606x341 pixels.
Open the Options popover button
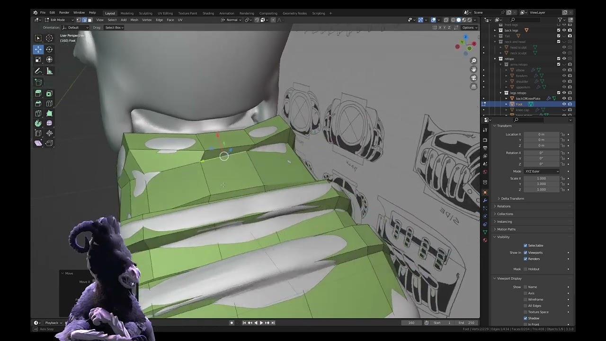469,27
